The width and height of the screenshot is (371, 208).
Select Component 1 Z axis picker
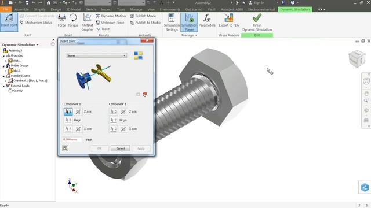68,112
